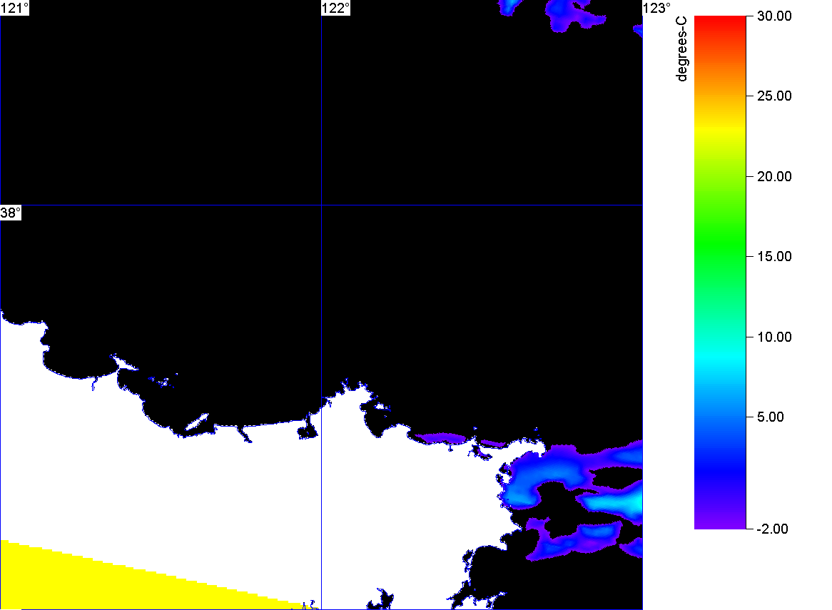The height and width of the screenshot is (610, 832).
Task: Click the 30.00 colorbar value
Action: (x=774, y=16)
